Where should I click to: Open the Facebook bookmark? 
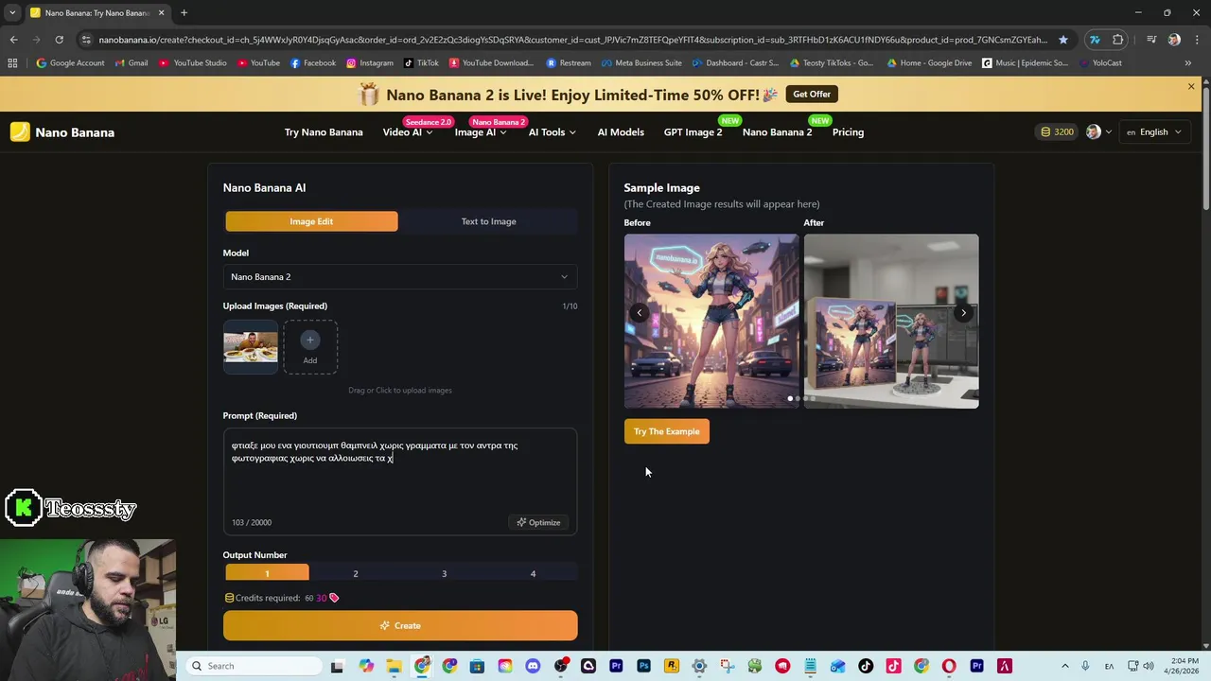pos(313,63)
